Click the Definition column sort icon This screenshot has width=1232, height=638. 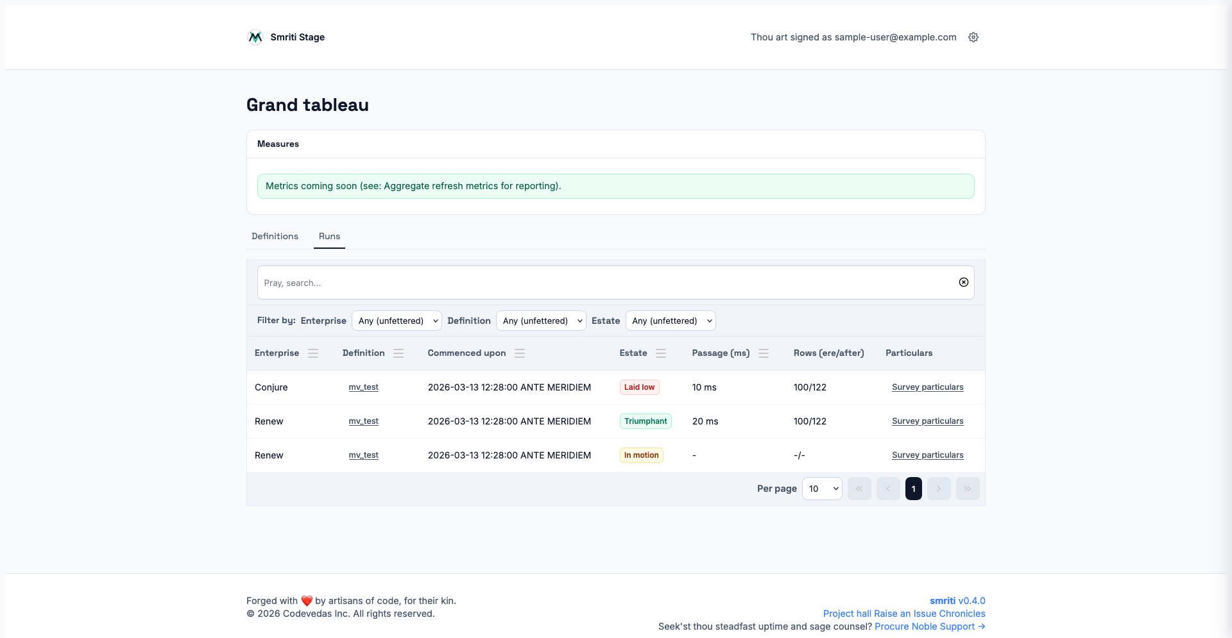tap(398, 353)
